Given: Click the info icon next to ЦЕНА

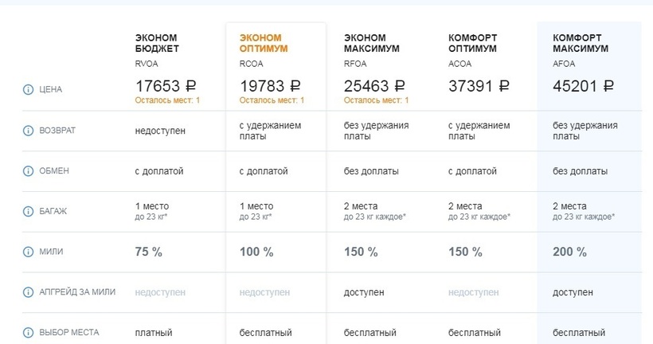Looking at the screenshot, I should coord(28,89).
